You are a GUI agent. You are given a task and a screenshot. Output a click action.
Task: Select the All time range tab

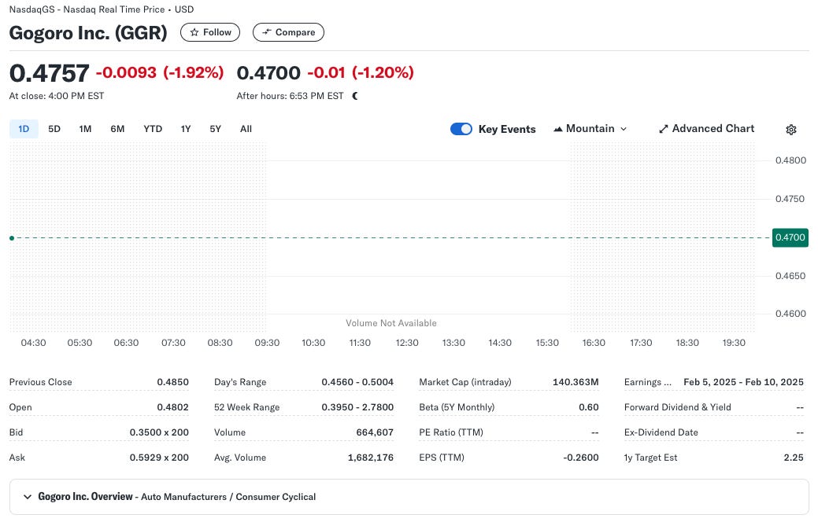click(246, 129)
